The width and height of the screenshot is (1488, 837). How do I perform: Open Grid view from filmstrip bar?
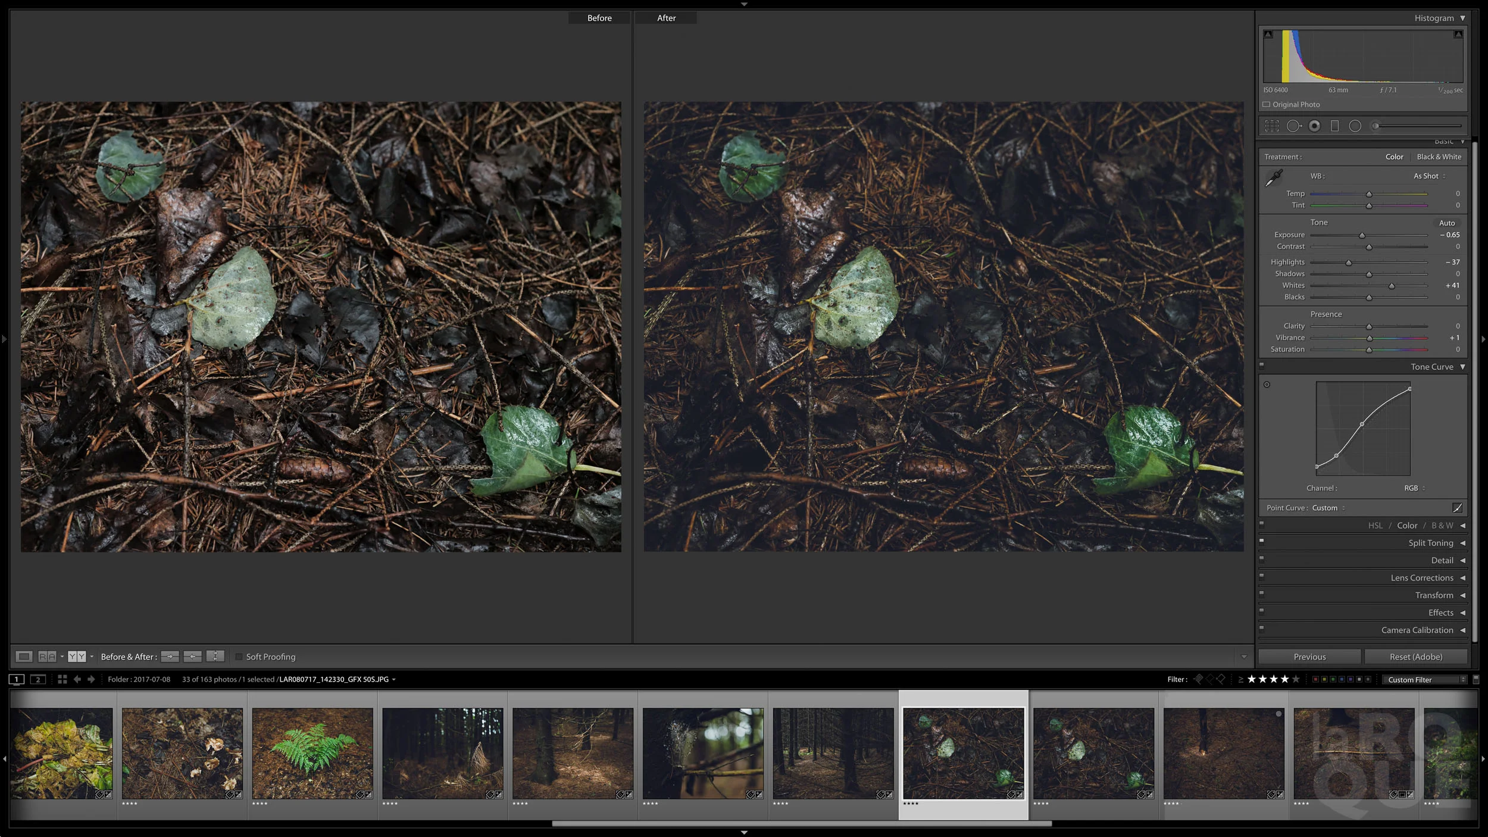[x=62, y=679]
